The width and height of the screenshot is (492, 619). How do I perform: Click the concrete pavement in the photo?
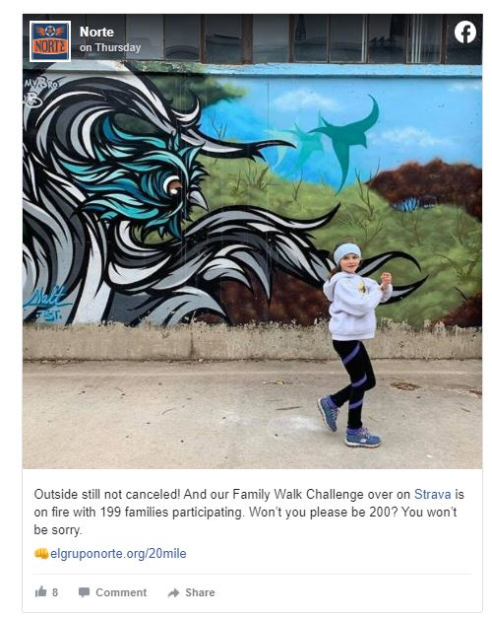point(252,413)
